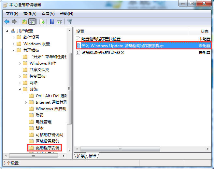Switch to the 扩展 tab

pos(80,156)
